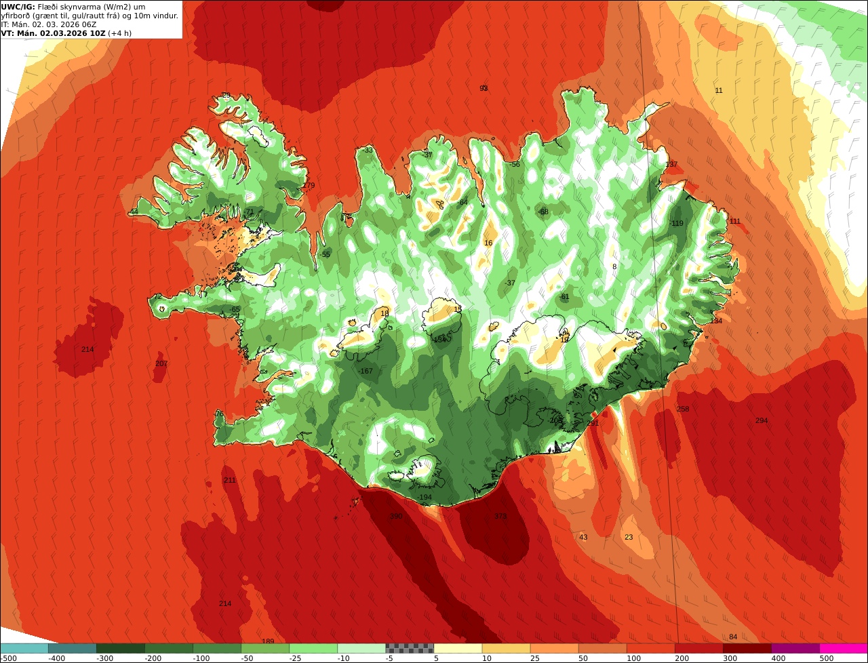Click the map value '-33' on the north coast
Image resolution: width=868 pixels, height=663 pixels.
click(x=368, y=150)
